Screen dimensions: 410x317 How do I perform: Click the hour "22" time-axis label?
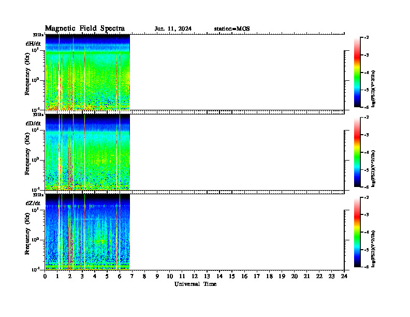(x=319, y=277)
